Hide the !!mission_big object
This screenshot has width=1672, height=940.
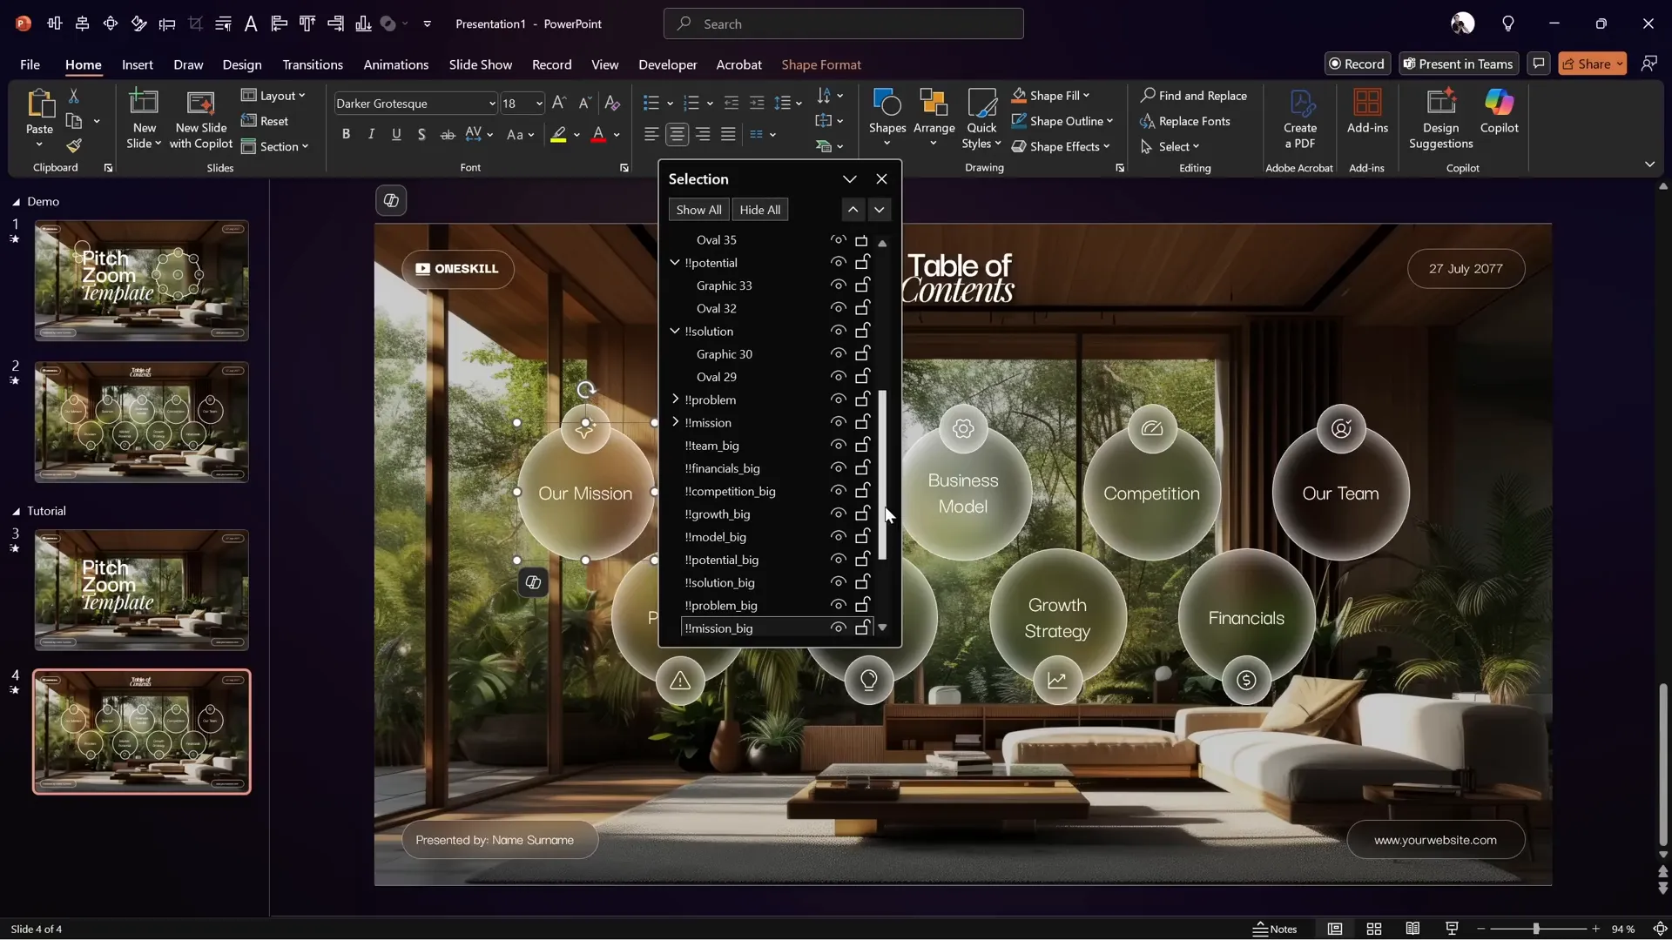tap(838, 628)
